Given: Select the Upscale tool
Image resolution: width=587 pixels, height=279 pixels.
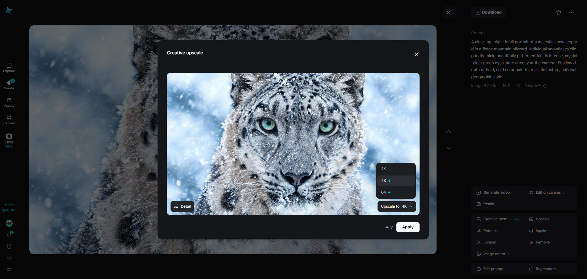Looking at the screenshot, I should (x=539, y=219).
